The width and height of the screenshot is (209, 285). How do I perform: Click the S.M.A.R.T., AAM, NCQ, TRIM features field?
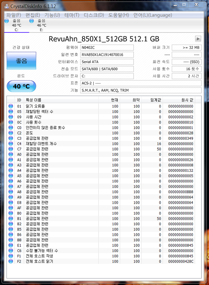[x=141, y=90]
